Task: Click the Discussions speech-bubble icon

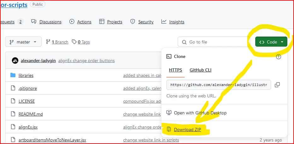Action: [34, 21]
